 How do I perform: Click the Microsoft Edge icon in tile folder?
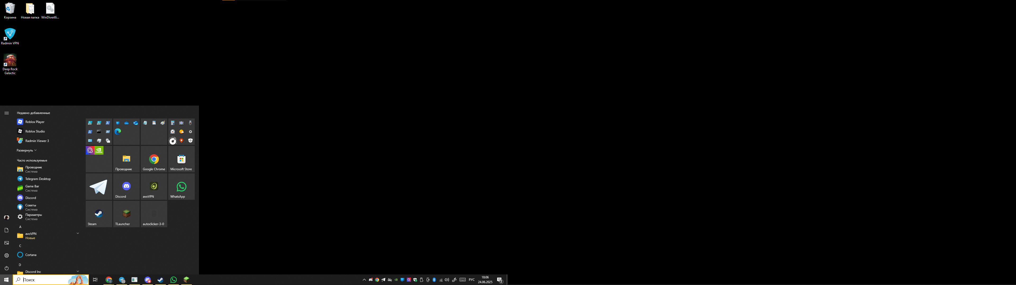click(x=117, y=131)
